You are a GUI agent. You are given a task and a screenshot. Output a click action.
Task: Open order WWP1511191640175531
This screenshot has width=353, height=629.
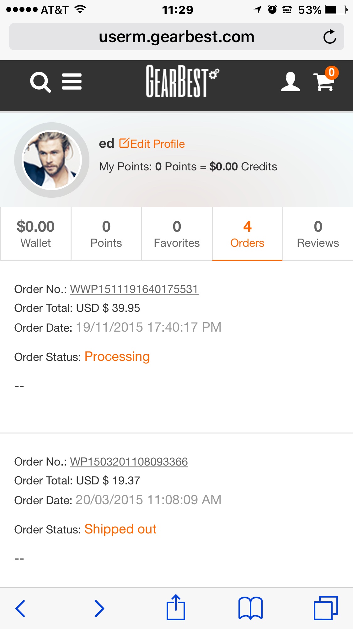click(x=134, y=289)
